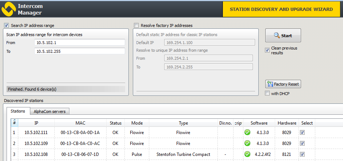Deselect station 10.5.102.109 via Select checkbox
The height and width of the screenshot is (161, 343).
[302, 143]
